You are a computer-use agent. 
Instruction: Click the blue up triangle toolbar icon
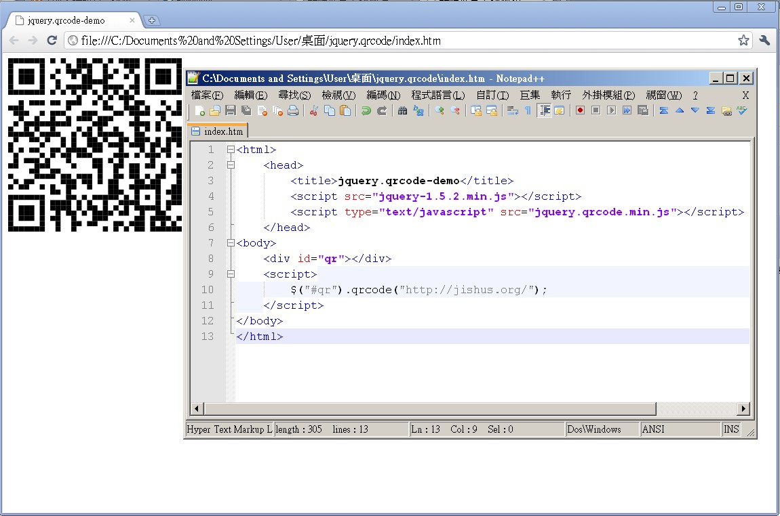coord(680,110)
